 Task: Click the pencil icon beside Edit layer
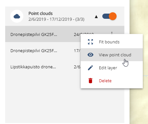click(90, 68)
